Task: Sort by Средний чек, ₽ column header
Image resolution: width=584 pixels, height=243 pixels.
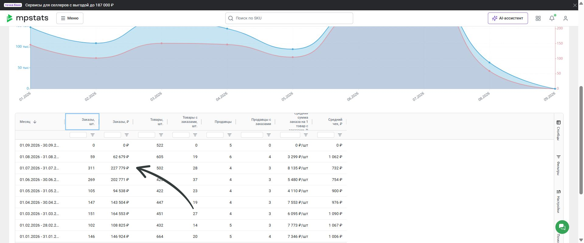Action: [335, 122]
